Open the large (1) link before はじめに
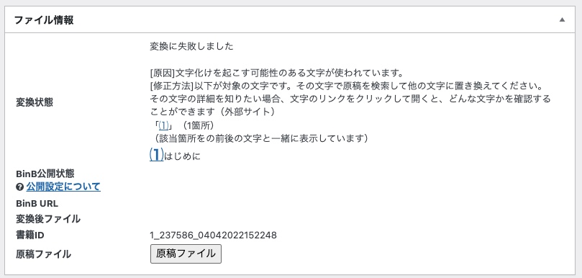This screenshot has height=278, width=582. (x=156, y=155)
